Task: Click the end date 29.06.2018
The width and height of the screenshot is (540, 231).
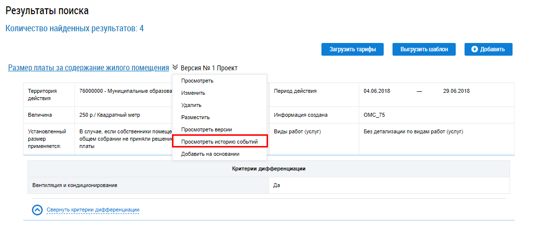Action: point(456,91)
